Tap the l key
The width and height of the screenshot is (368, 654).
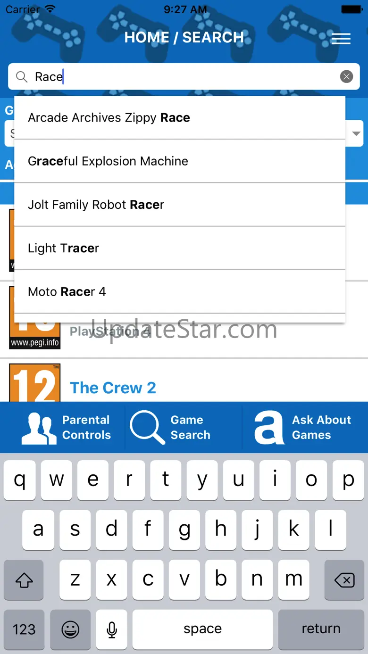click(x=330, y=530)
